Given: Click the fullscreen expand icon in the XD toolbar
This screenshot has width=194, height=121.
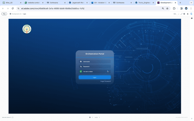Looking at the screenshot, I should click(181, 14).
